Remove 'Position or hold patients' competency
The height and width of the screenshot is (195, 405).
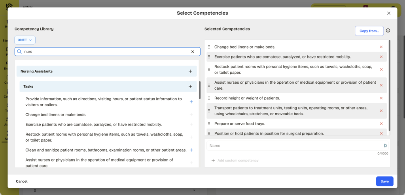coord(381,133)
